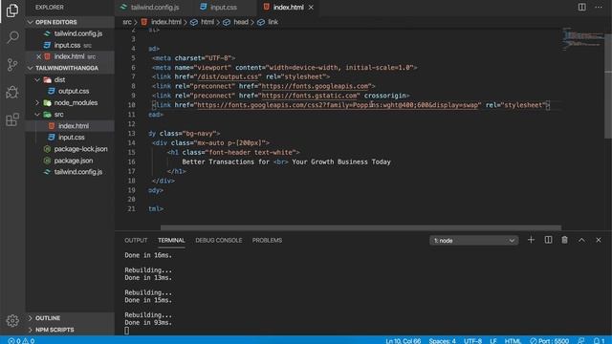Click the errors and warnings status indicator
Viewport: 612px width, 344px height.
(21, 340)
